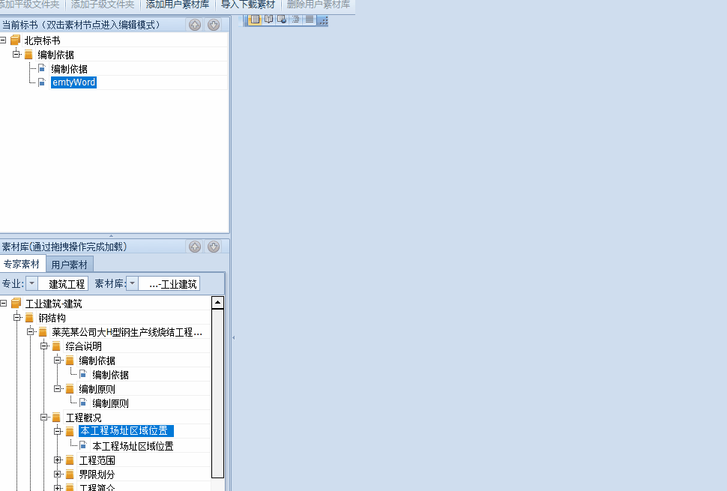Select the emtyWord document in the tree

(x=73, y=82)
